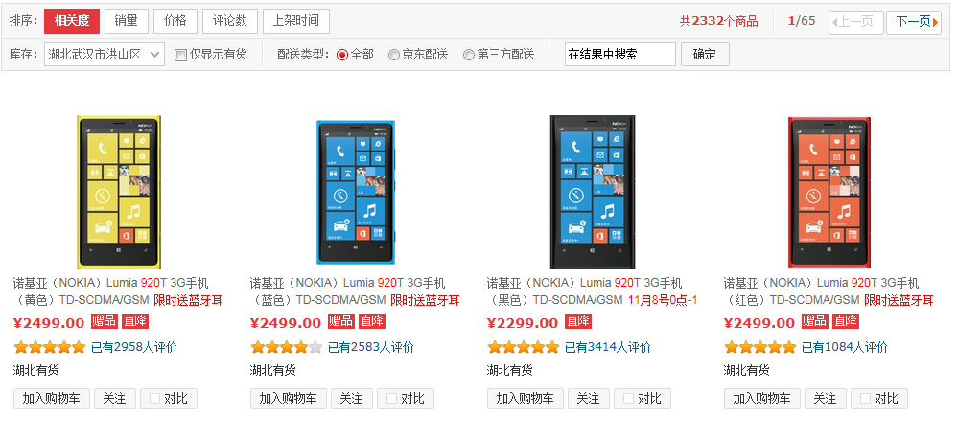958x422 pixels.
Task: Go to next page with 下一页 arrow
Action: coord(913,22)
